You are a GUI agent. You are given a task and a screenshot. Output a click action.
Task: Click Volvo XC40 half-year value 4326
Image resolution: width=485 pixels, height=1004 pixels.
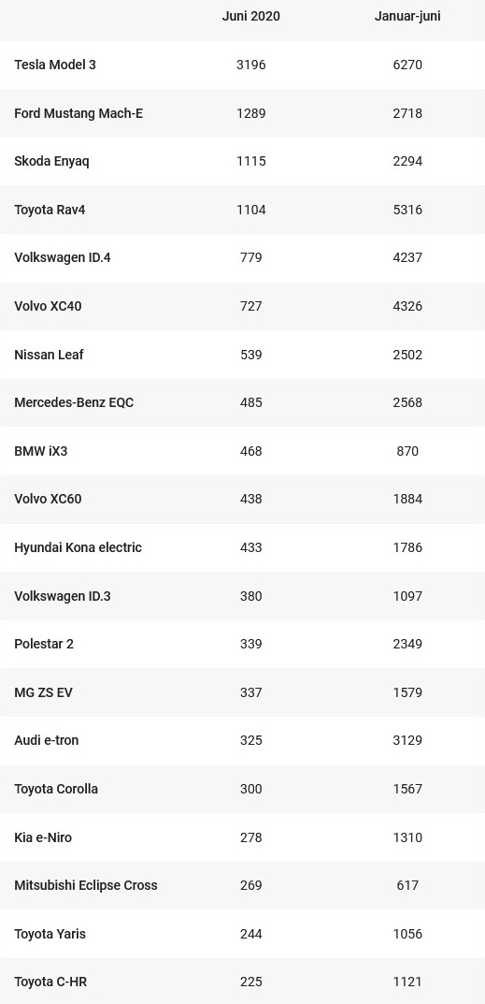[407, 306]
